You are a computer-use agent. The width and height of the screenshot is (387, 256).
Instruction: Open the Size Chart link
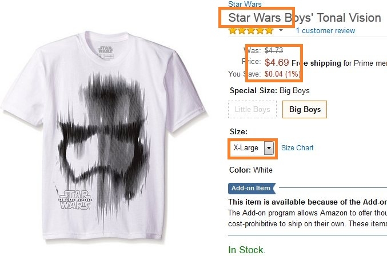point(297,148)
